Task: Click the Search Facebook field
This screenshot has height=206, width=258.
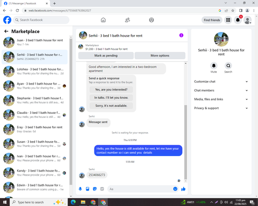Action: pos(41,20)
